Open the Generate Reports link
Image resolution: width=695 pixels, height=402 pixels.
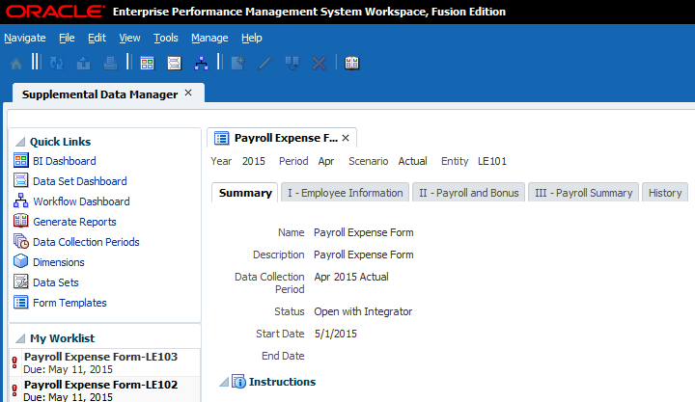click(74, 222)
